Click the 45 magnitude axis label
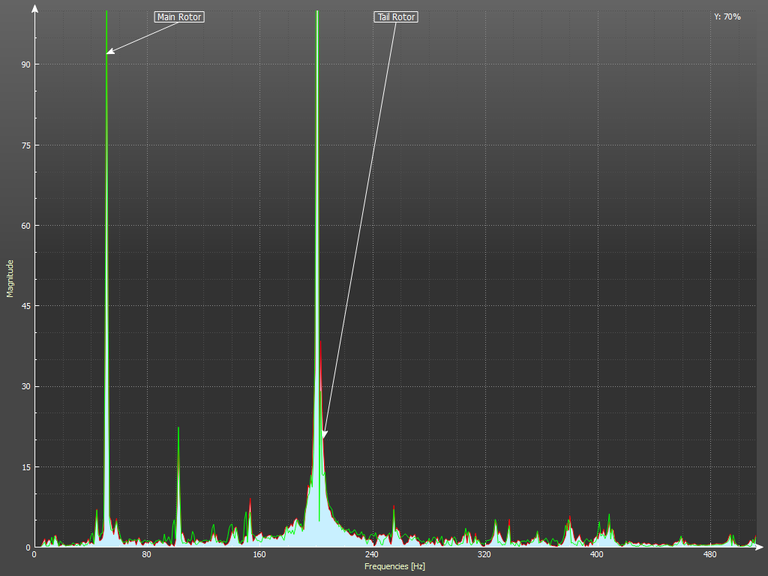This screenshot has height=576, width=768. pos(25,306)
